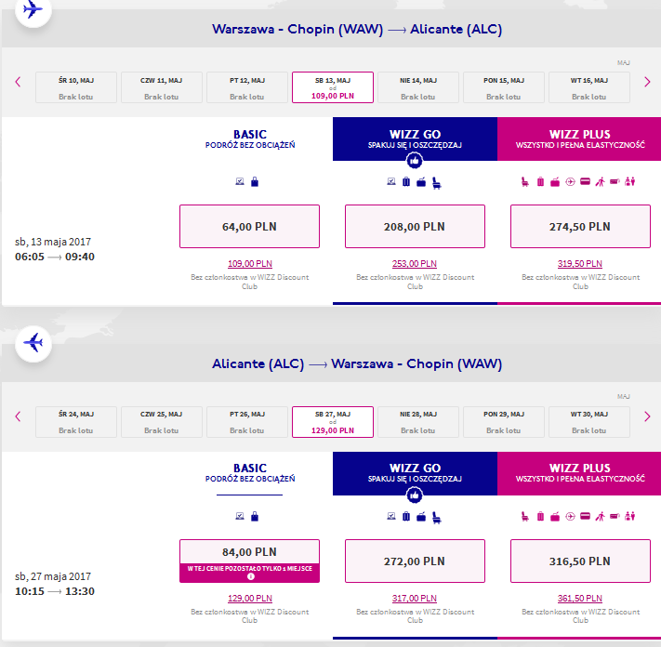The height and width of the screenshot is (647, 661).
Task: Show later outbound dates with the right arrow
Action: click(x=647, y=82)
